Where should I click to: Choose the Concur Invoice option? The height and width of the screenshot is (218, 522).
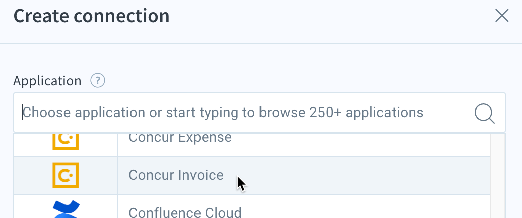pos(176,175)
